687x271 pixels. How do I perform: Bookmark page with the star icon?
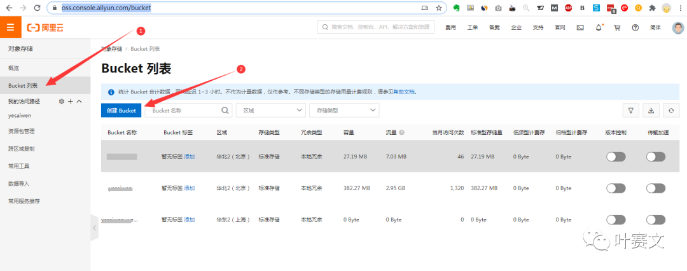click(438, 8)
